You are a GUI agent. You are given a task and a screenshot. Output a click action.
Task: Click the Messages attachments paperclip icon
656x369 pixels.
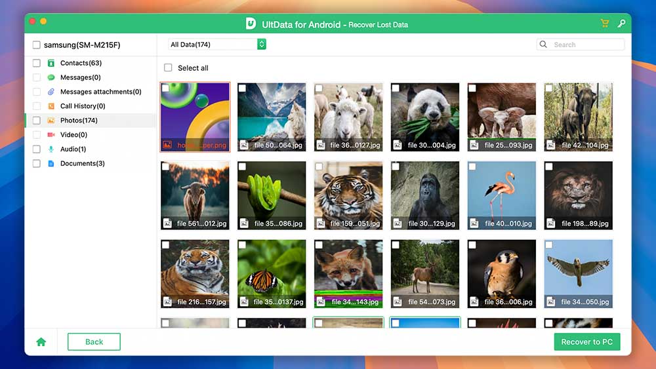51,92
